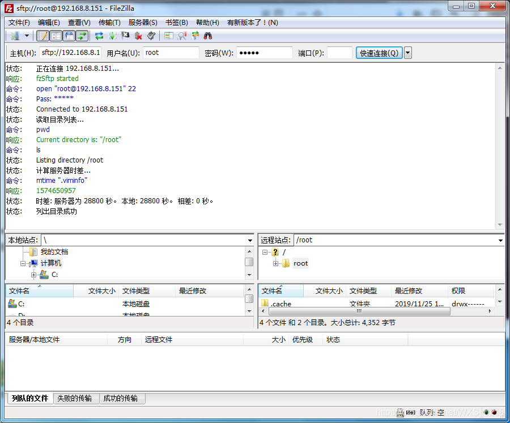Viewport: 510px width, 423px height.
Task: Click the 快速连接(Q) button
Action: tap(379, 53)
